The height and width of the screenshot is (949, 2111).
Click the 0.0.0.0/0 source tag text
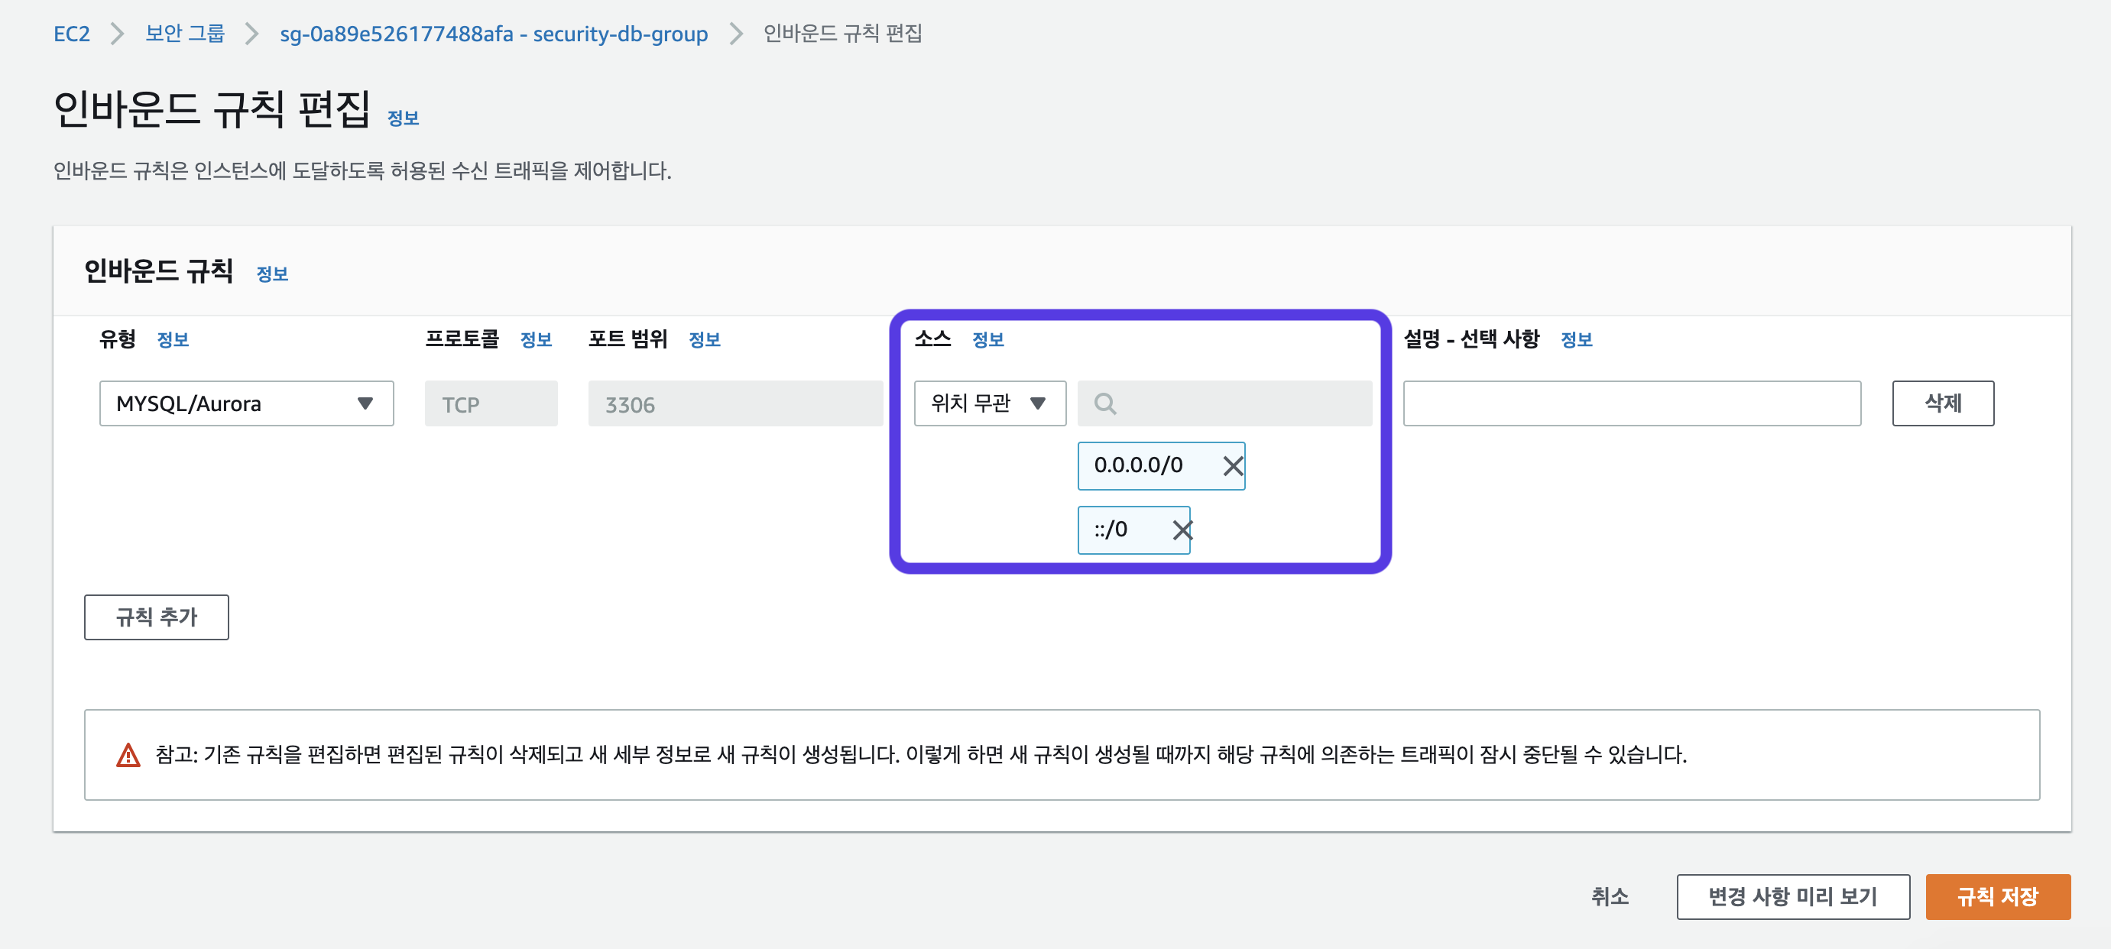(1138, 465)
